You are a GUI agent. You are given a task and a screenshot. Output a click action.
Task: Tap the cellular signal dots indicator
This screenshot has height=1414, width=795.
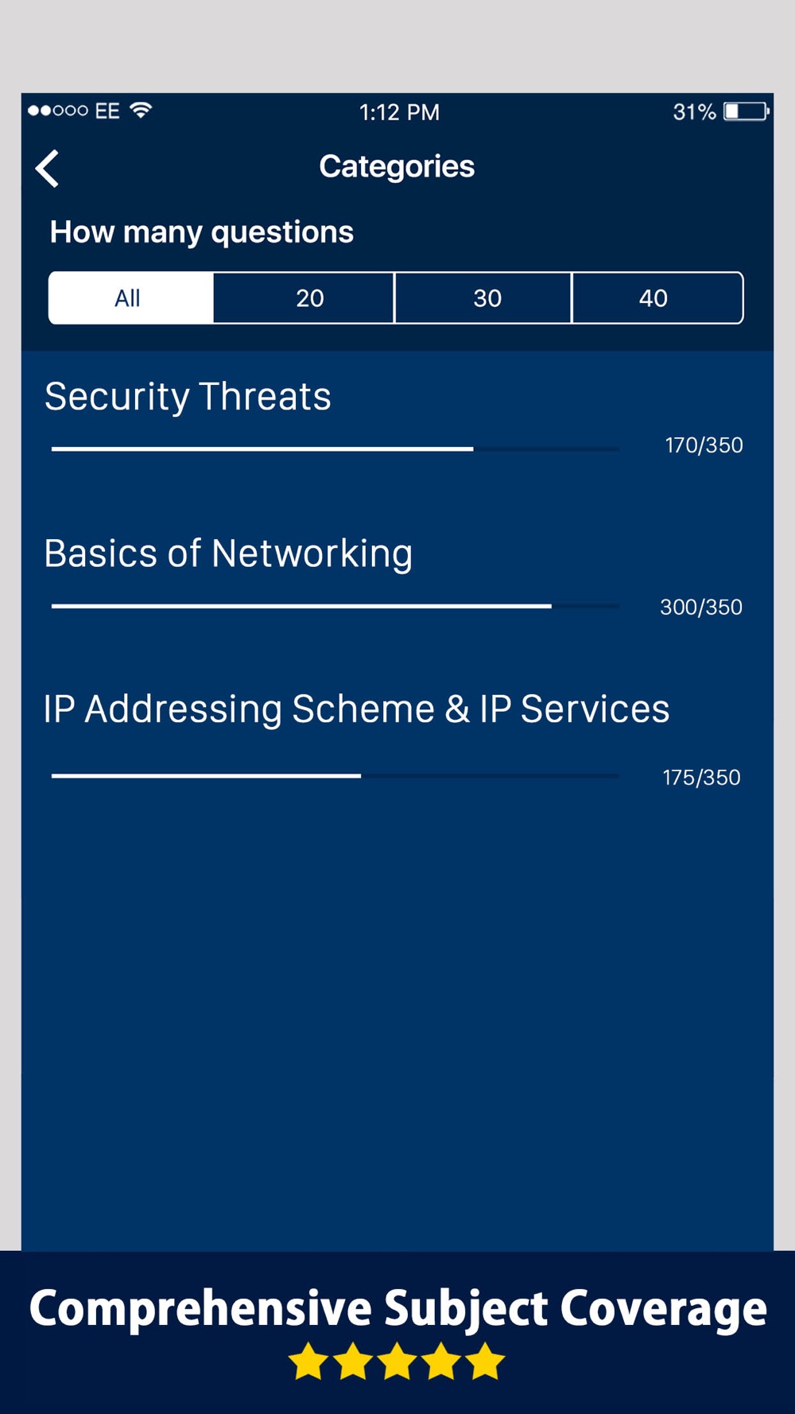58,111
